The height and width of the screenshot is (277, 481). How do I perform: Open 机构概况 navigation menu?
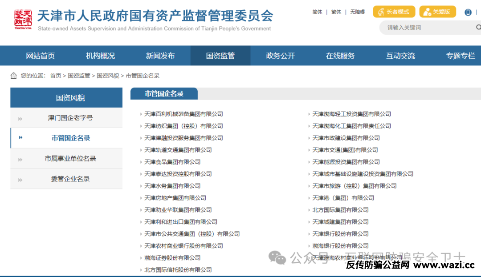[100, 56]
